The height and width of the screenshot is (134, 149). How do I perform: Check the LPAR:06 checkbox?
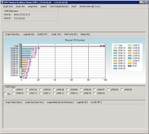[x=81, y=90]
